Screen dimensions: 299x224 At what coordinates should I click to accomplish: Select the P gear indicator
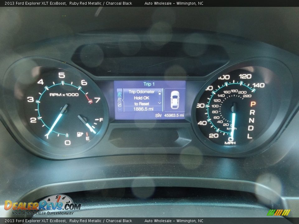click(253, 104)
